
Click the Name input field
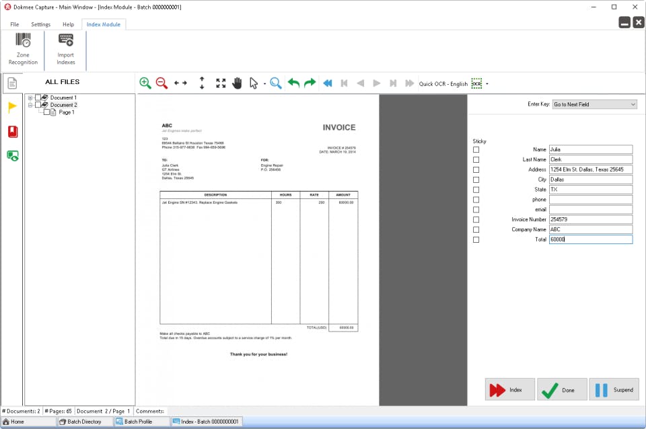coord(591,149)
